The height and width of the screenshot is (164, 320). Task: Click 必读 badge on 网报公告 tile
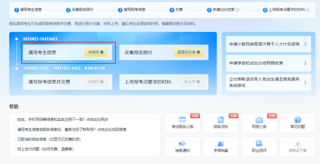click(x=272, y=116)
